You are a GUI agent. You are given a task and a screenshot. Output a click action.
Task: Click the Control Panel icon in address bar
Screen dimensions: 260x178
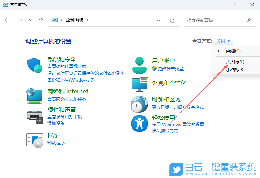pos(55,20)
